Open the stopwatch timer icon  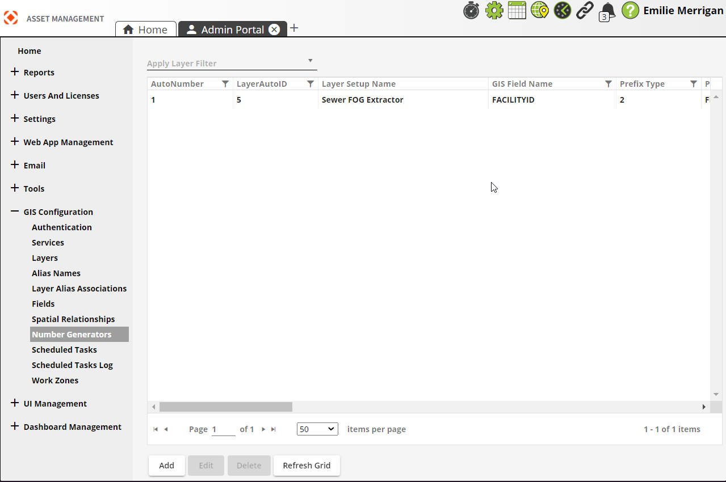coord(471,10)
